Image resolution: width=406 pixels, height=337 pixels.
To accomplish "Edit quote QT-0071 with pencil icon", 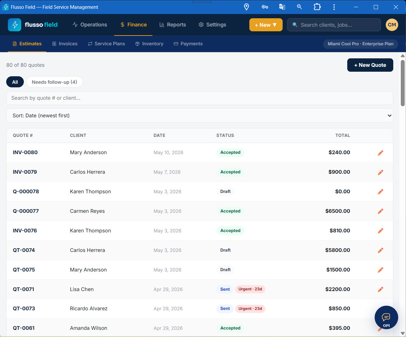I will (381, 290).
